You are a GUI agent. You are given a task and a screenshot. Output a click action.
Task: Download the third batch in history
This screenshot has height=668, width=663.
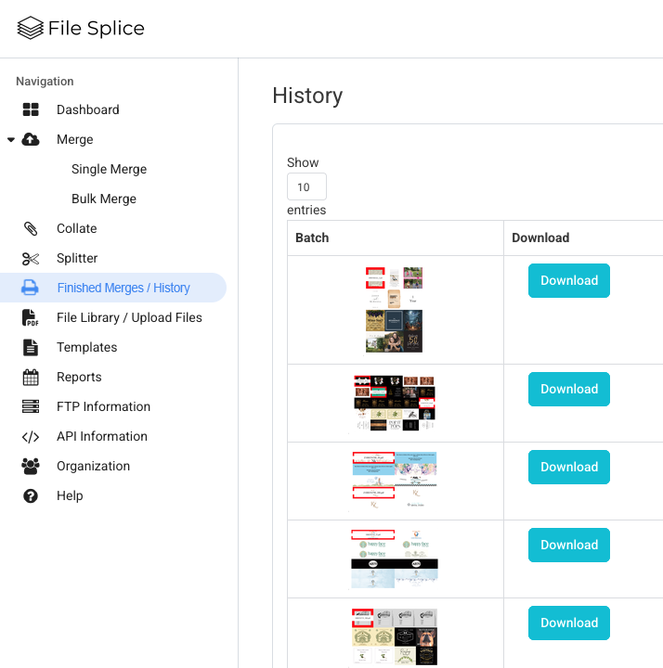tap(568, 467)
